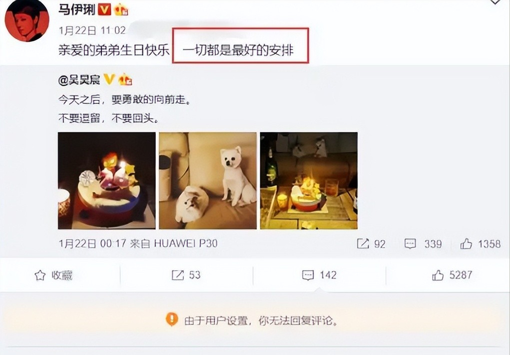Open 马伊琍's profile avatar picture

coord(27,20)
